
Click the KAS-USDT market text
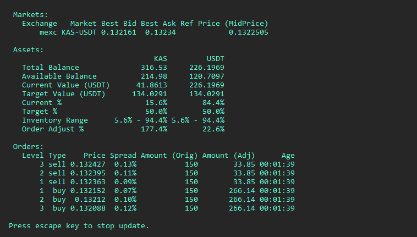click(79, 32)
